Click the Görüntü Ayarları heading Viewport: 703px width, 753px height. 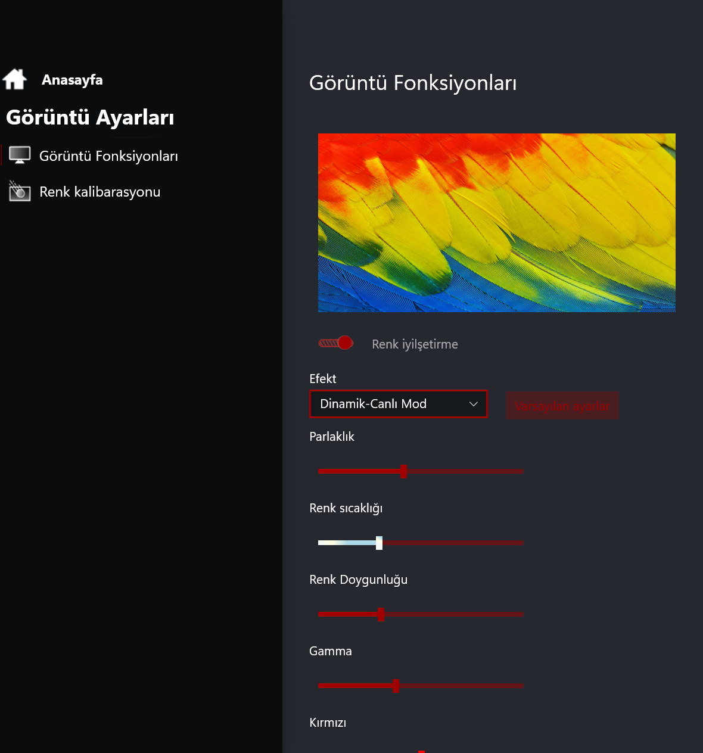coord(90,117)
